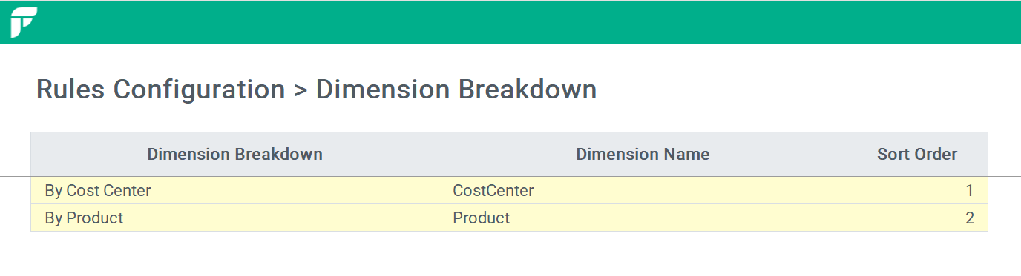The height and width of the screenshot is (276, 1021).
Task: Select the By Product cell
Action: pyautogui.click(x=234, y=218)
